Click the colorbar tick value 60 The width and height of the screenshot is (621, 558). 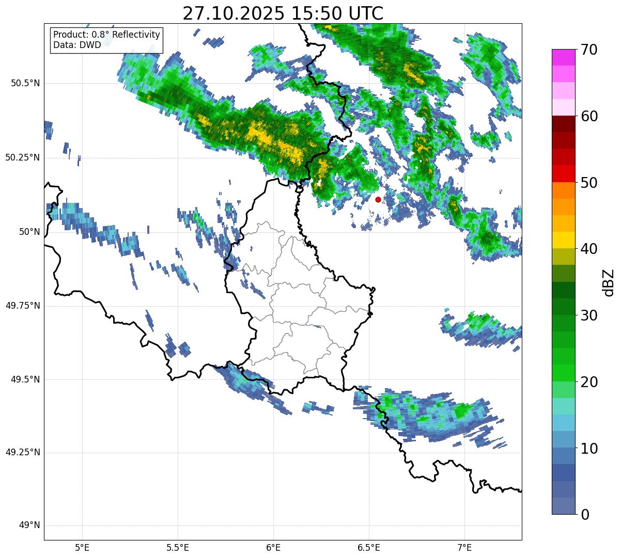tap(589, 116)
